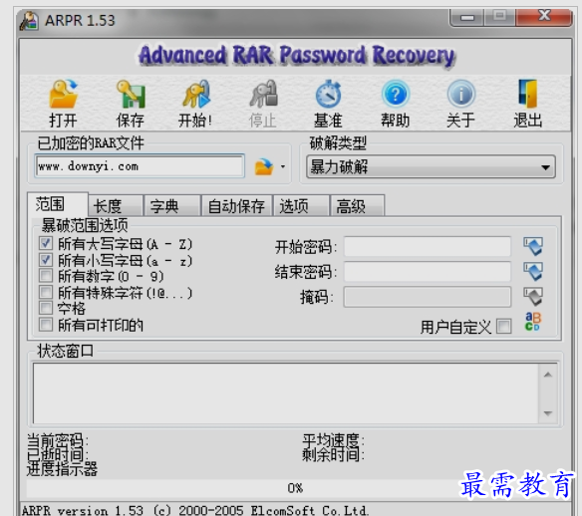Select the 范围 tab
This screenshot has height=516, width=582.
[x=58, y=204]
